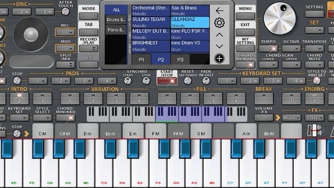Select Variation 3
334x188 pixels.
pyautogui.click(x=116, y=98)
